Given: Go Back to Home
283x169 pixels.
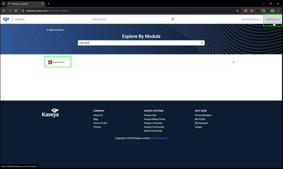Looking at the screenshot, I should (x=55, y=30).
